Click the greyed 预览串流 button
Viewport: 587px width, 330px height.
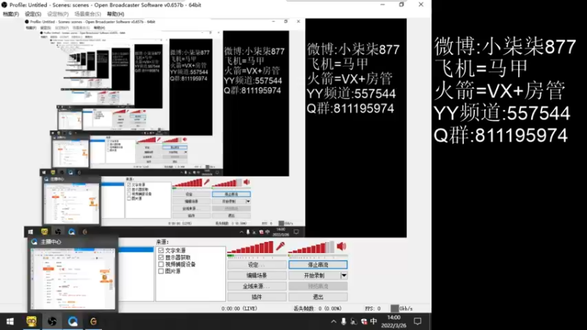point(318,286)
